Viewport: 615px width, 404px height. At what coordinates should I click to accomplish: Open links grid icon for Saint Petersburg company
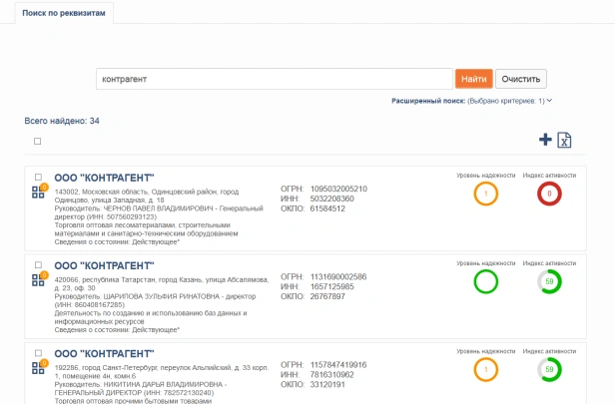(x=38, y=368)
